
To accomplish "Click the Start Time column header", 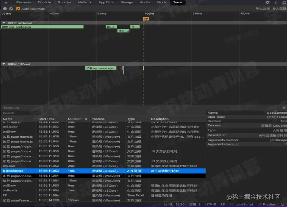I will [x=46, y=119].
